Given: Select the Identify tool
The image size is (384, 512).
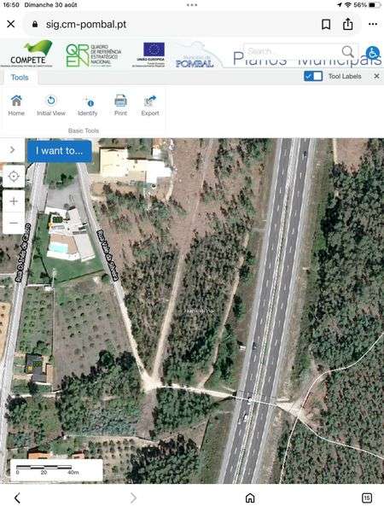Looking at the screenshot, I should [88, 105].
